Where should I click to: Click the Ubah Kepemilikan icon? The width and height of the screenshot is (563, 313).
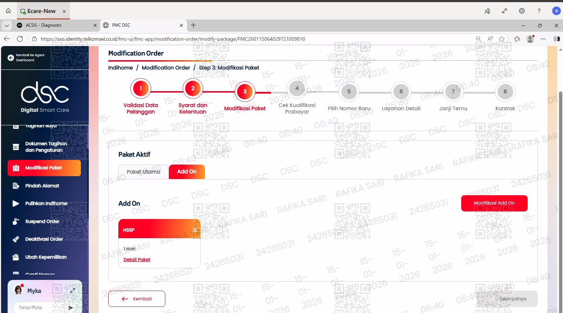(x=16, y=257)
